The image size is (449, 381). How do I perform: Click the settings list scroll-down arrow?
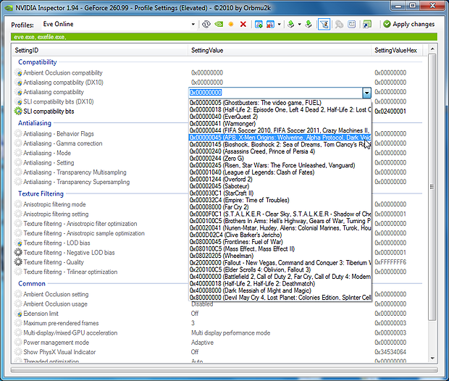tap(432, 358)
